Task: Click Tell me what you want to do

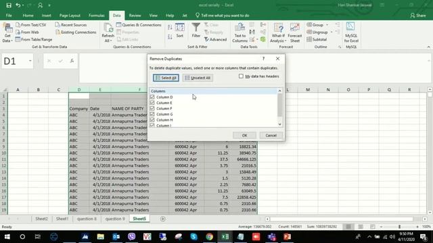Action: (x=223, y=16)
